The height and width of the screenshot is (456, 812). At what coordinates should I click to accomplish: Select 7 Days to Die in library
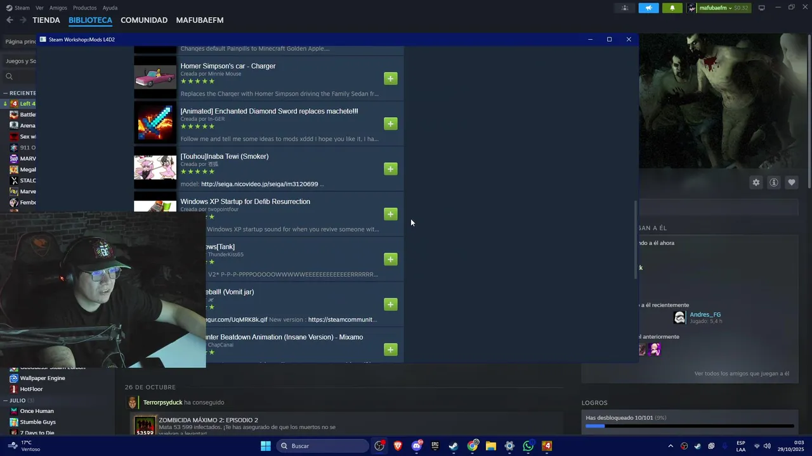37,433
